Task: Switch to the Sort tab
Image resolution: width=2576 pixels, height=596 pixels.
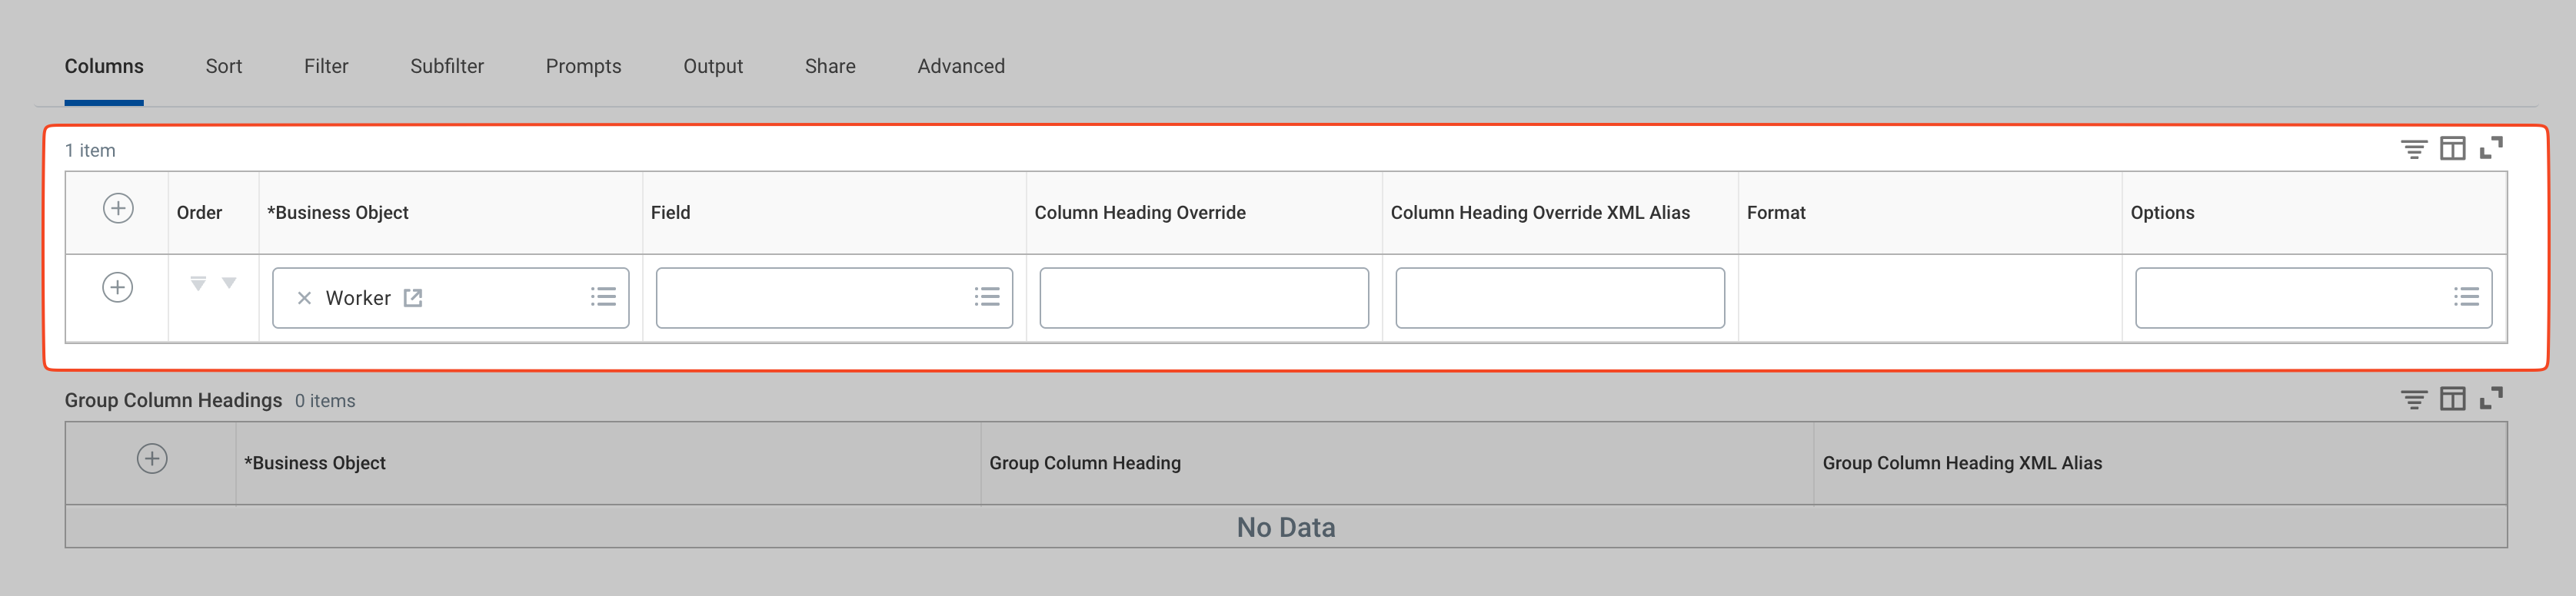Action: 224,67
